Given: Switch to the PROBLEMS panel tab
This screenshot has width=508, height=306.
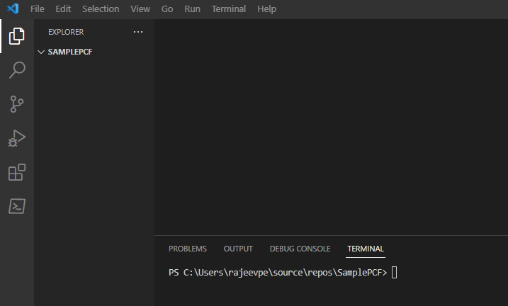Looking at the screenshot, I should [x=188, y=249].
